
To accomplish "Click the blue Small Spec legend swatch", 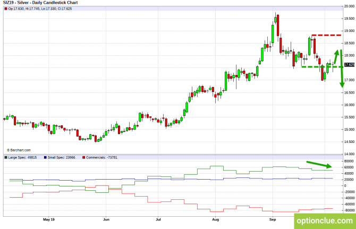I will 45,157.
